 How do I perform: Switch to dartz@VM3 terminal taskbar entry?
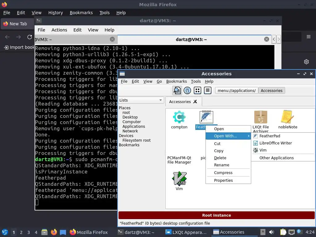pyautogui.click(x=136, y=232)
